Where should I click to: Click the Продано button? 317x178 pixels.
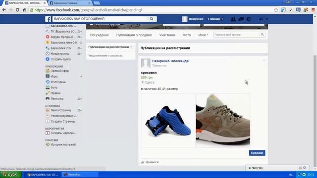[257, 153]
